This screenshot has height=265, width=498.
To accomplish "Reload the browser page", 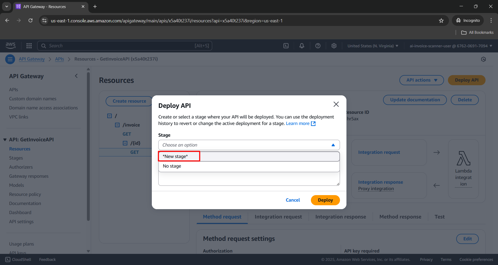I will pyautogui.click(x=30, y=21).
